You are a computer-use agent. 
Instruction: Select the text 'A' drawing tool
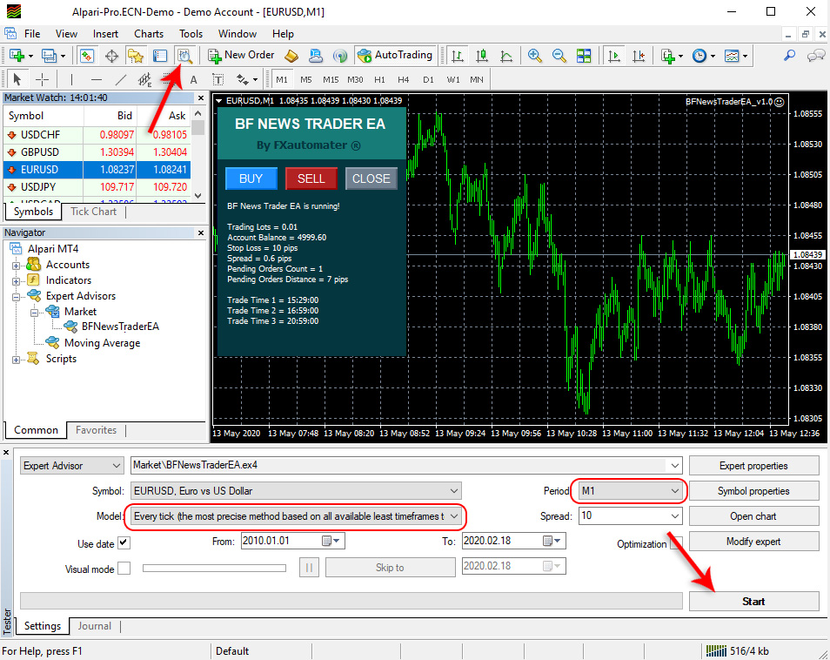194,80
